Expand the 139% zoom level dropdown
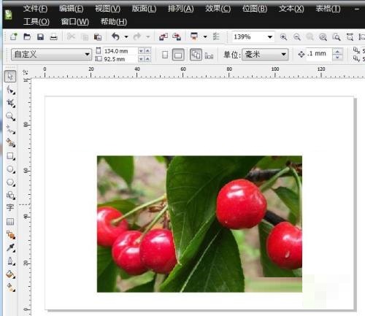The image size is (365, 316). tap(270, 37)
